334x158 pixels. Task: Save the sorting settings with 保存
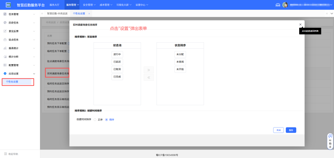coord(291,130)
